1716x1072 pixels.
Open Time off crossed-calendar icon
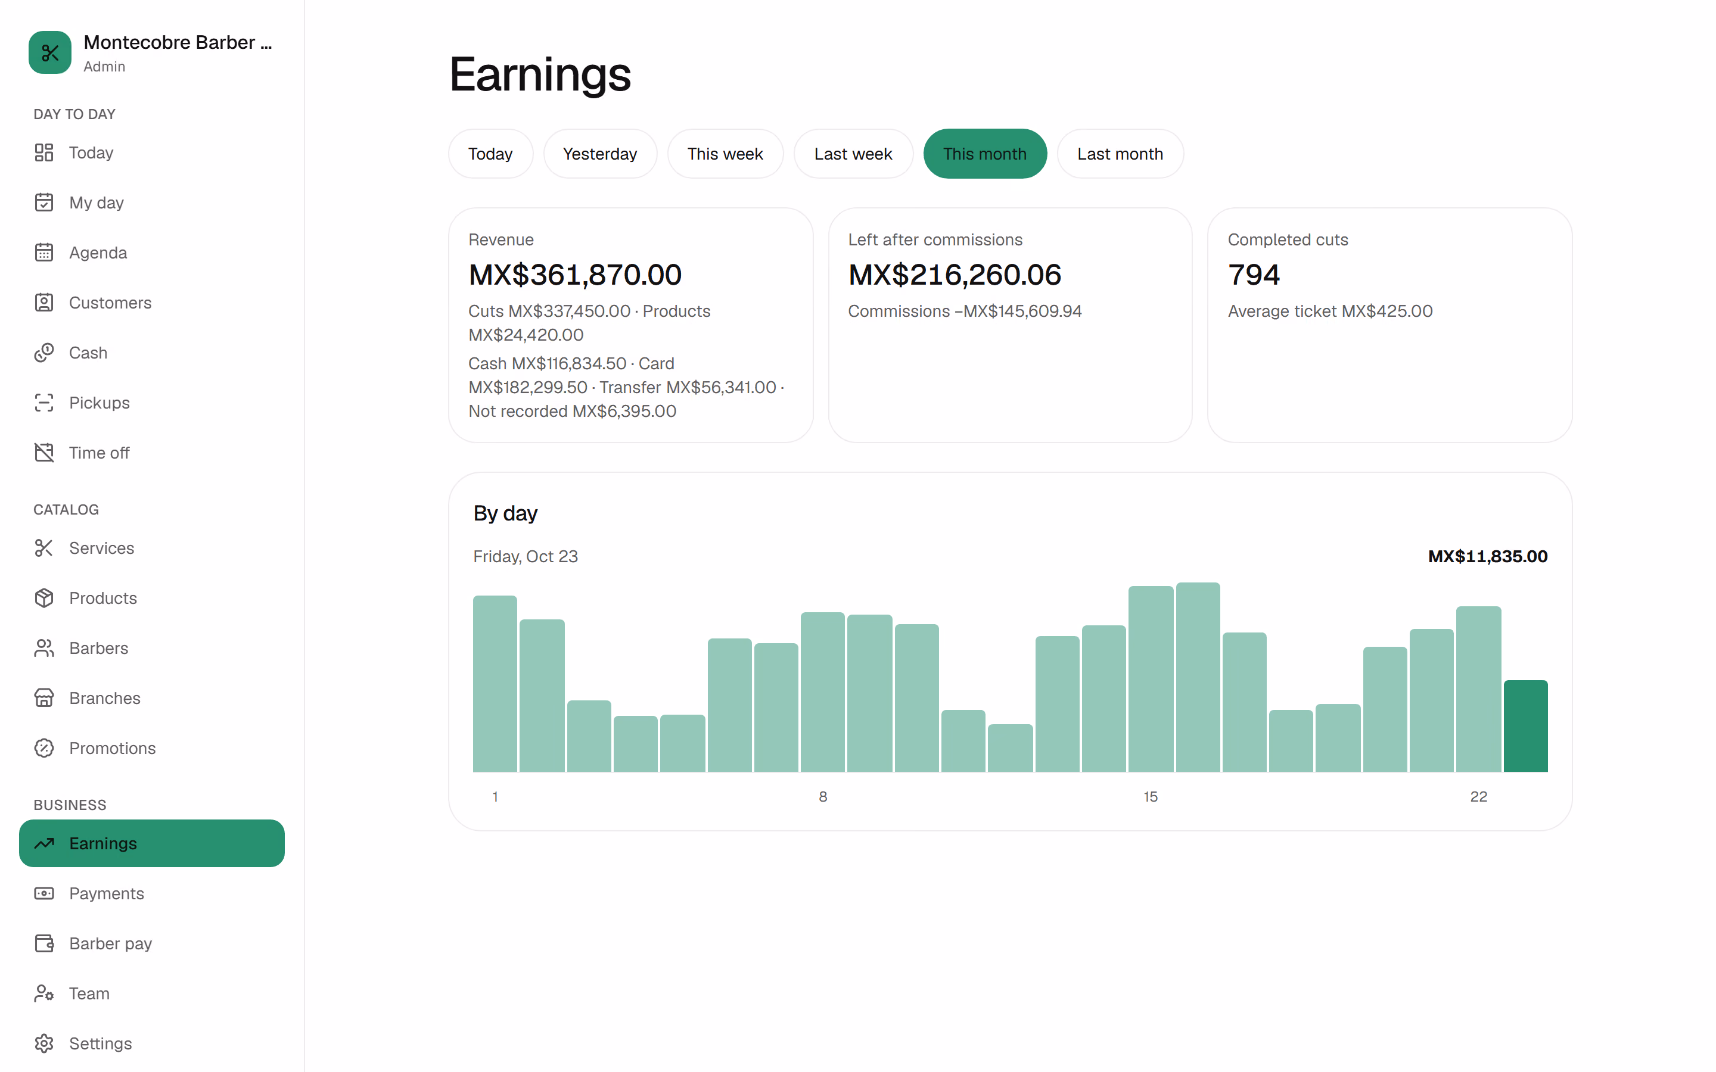coord(44,453)
